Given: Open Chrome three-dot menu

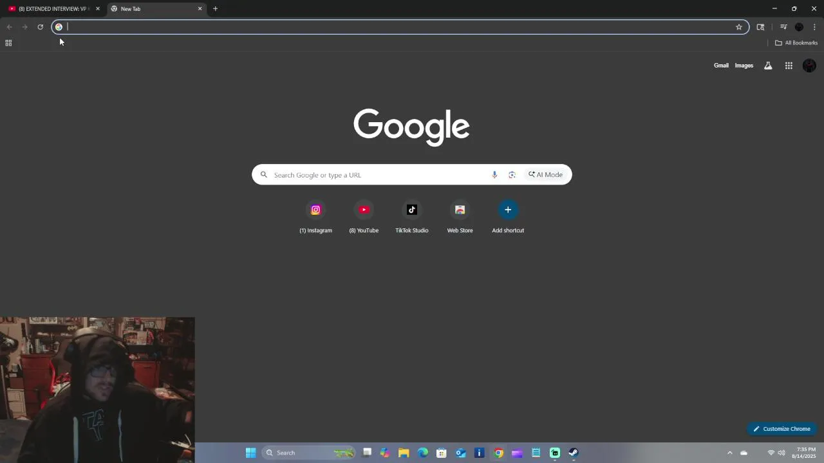Looking at the screenshot, I should point(814,27).
